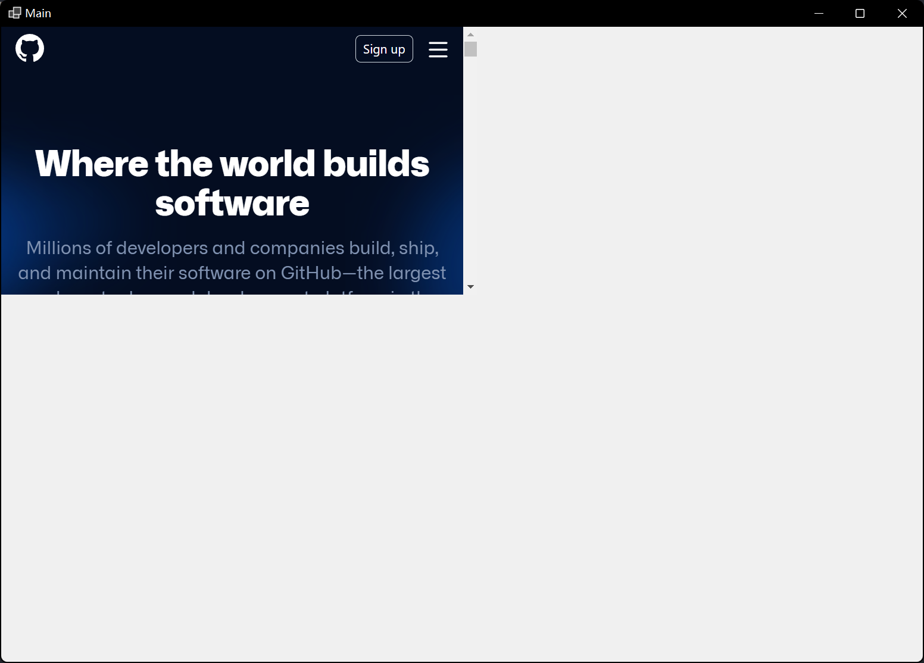Viewport: 924px width, 663px height.
Task: Click the Main window app icon
Action: 15,13
